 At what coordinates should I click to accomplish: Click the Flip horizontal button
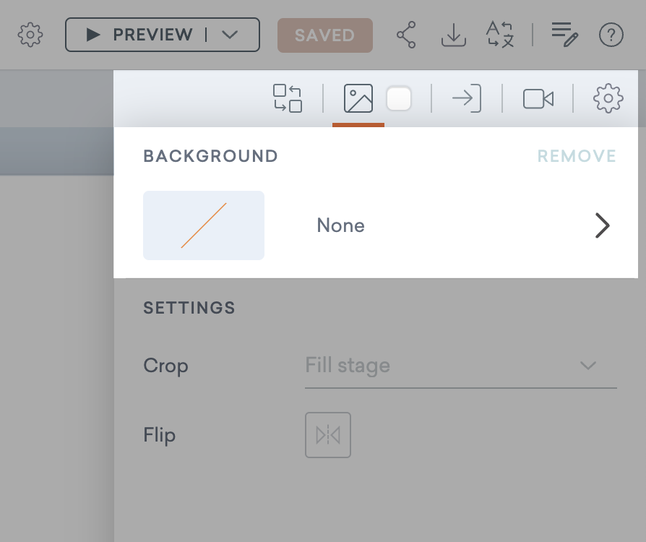pyautogui.click(x=328, y=434)
